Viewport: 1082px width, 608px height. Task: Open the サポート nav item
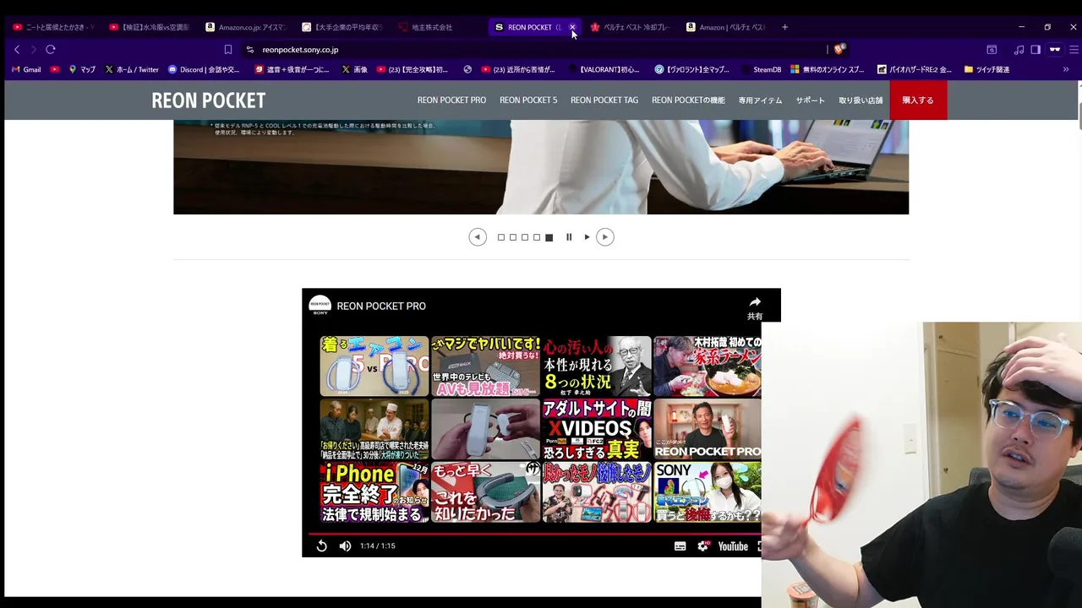(x=810, y=100)
